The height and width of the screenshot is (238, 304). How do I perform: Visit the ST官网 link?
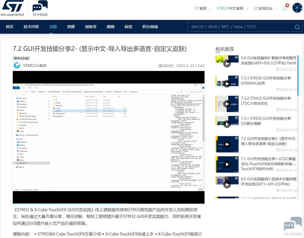[200, 8]
